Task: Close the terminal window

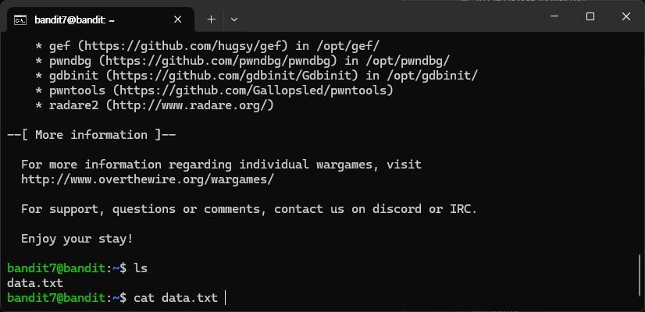Action: pos(626,16)
